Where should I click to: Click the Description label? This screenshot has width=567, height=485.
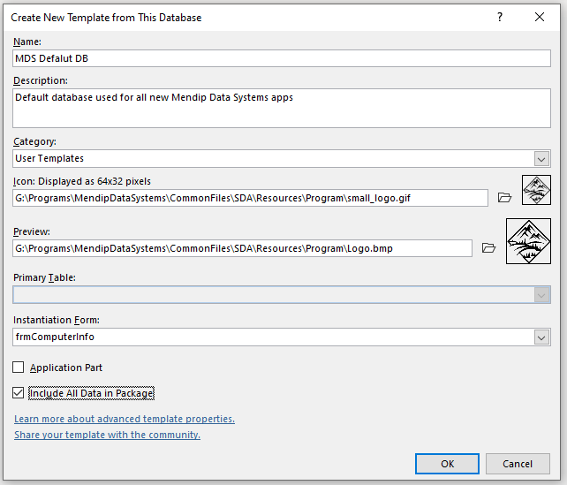coord(41,80)
